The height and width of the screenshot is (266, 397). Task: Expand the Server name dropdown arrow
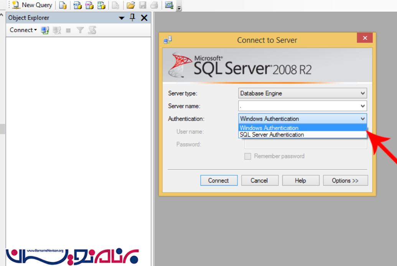click(x=362, y=106)
